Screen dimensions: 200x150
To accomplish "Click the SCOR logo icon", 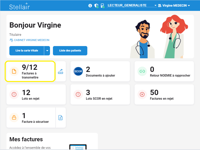I will (x=78, y=71).
